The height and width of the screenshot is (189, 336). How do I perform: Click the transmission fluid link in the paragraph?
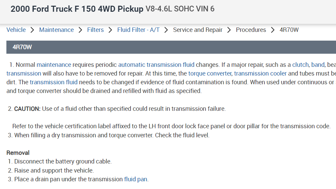[53, 82]
